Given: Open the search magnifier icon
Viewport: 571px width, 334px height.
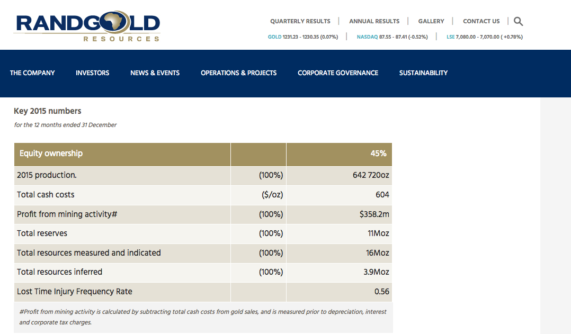Looking at the screenshot, I should tap(518, 22).
